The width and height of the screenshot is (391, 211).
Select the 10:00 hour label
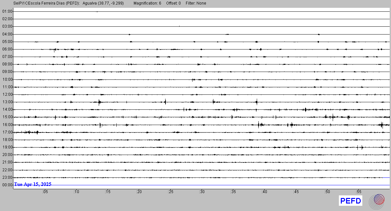pyautogui.click(x=7, y=79)
